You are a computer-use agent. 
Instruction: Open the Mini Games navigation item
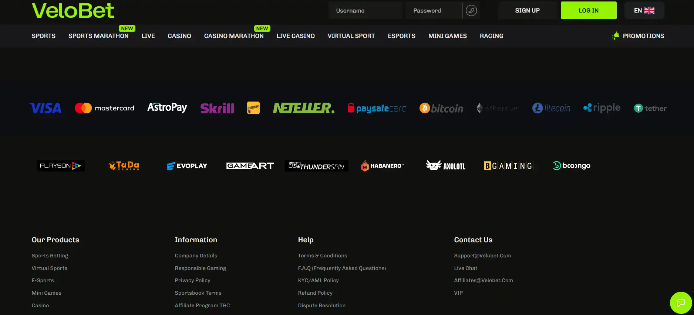point(448,36)
